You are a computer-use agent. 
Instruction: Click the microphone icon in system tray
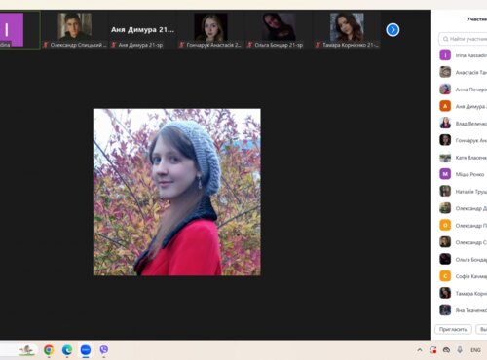(460, 350)
